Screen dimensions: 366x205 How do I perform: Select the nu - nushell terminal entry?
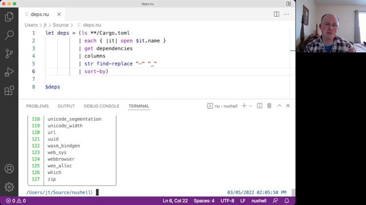coord(222,106)
